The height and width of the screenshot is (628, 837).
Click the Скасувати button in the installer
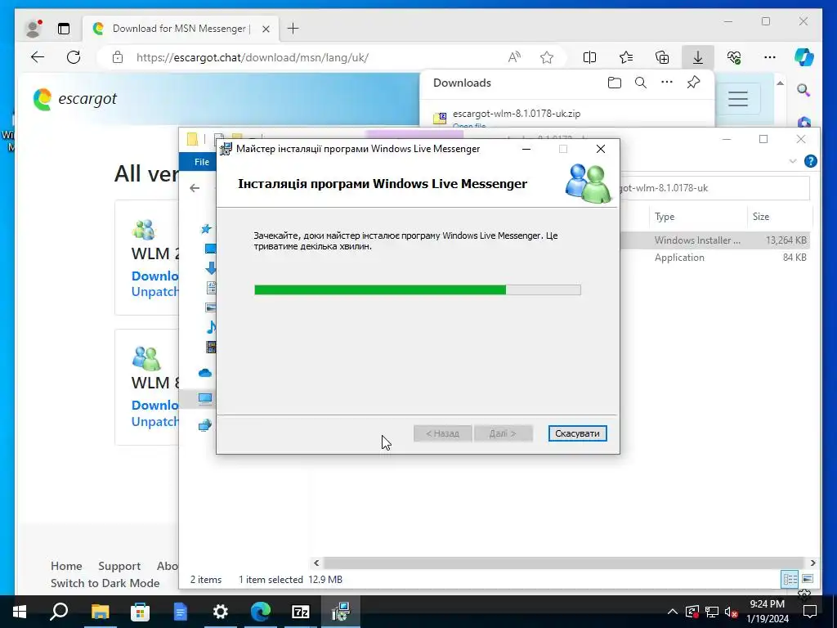[x=577, y=433]
